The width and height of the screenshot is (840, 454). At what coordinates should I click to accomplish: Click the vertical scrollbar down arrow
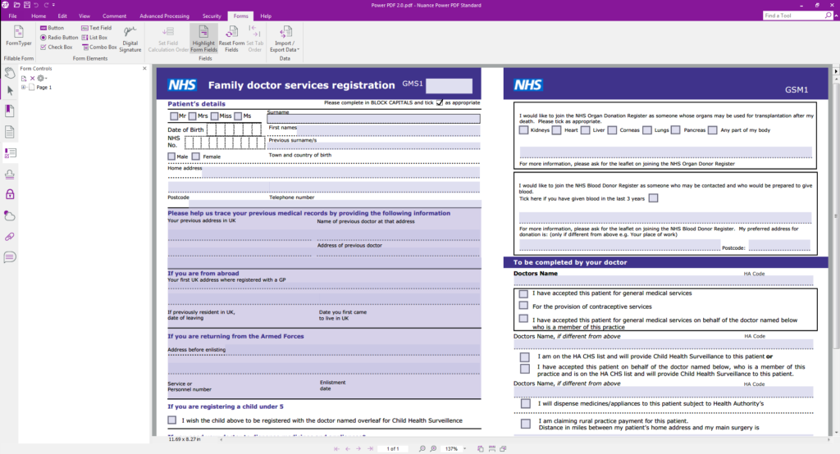[836, 433]
